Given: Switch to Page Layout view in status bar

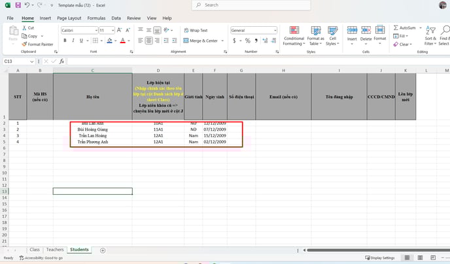Looking at the screenshot, I should coord(420,257).
